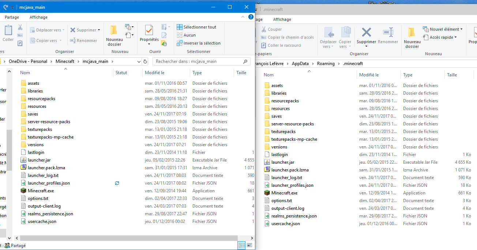Click the Minecraft.exe icon in the .minecraft window
The height and width of the screenshot is (250, 477).
[267, 193]
